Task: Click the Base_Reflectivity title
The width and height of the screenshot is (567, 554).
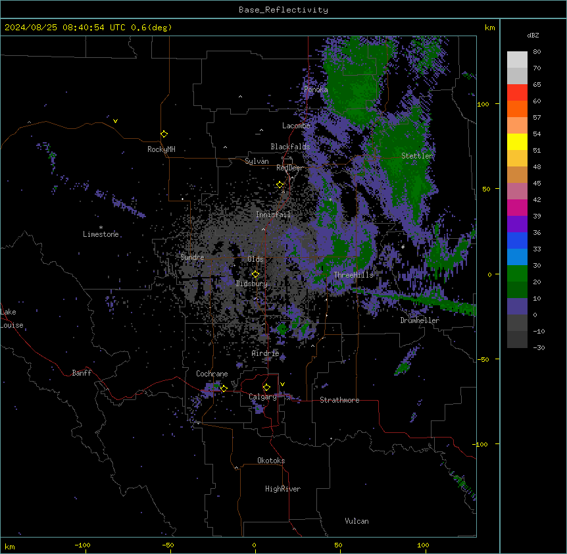Action: coord(283,10)
